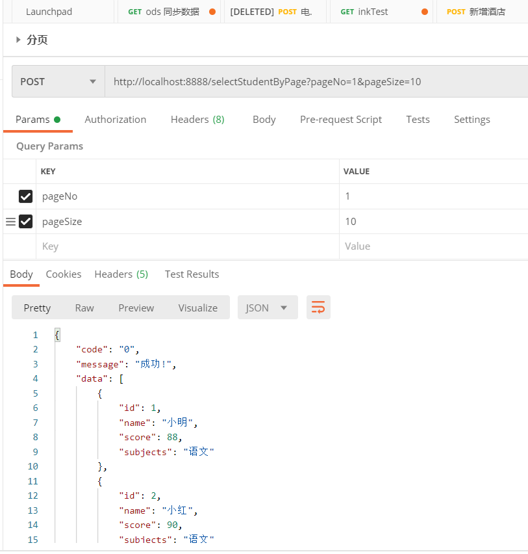Click green dot next to Params
This screenshot has height=554, width=528.
click(x=57, y=120)
